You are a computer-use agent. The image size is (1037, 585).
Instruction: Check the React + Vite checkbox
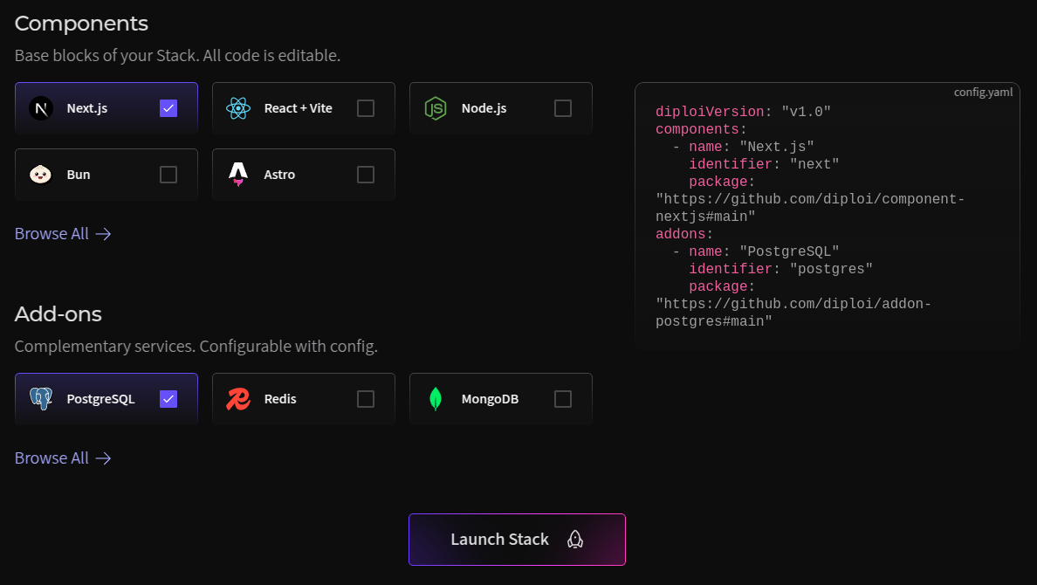(366, 108)
